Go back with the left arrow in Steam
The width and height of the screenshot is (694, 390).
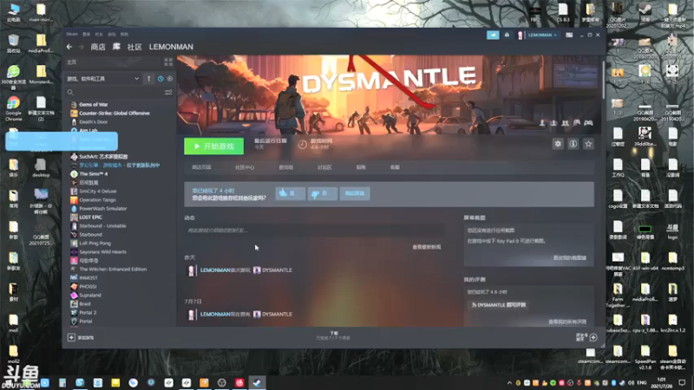point(69,47)
